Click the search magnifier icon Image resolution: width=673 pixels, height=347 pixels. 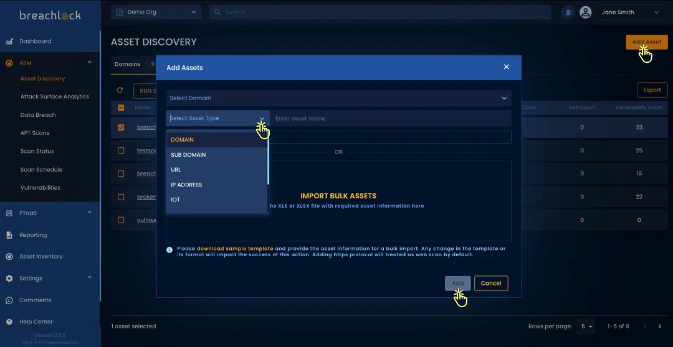[x=217, y=12]
